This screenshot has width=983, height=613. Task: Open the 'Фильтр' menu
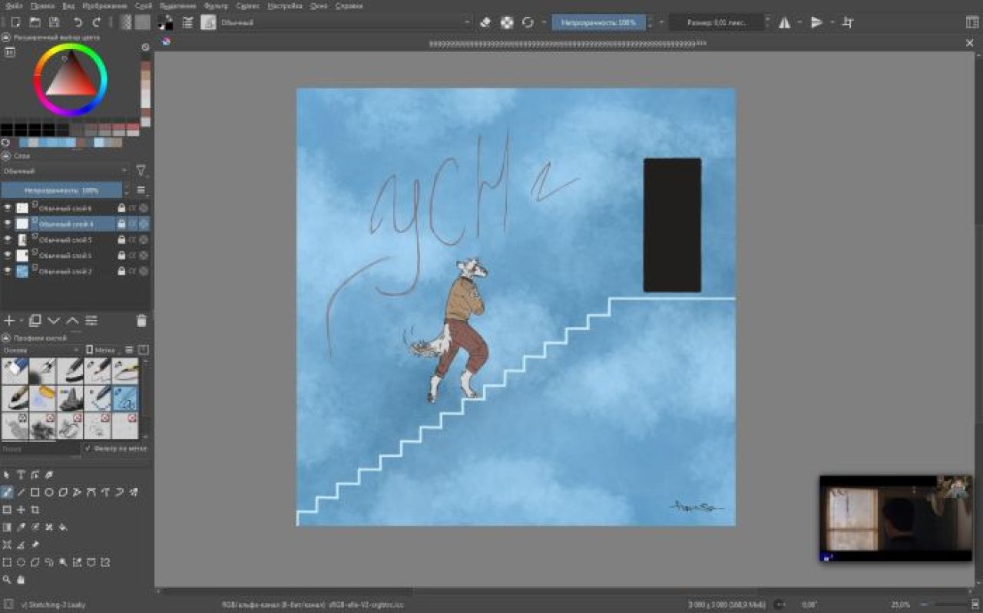[216, 5]
